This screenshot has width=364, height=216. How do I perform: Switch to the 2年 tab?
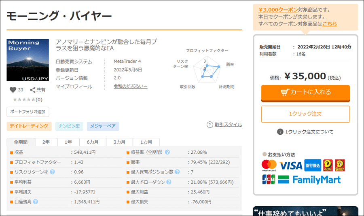pos(46,142)
